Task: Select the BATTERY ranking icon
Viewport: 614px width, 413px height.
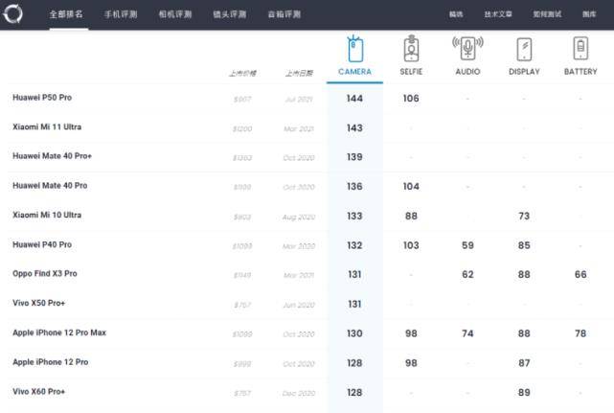Action: [580, 50]
